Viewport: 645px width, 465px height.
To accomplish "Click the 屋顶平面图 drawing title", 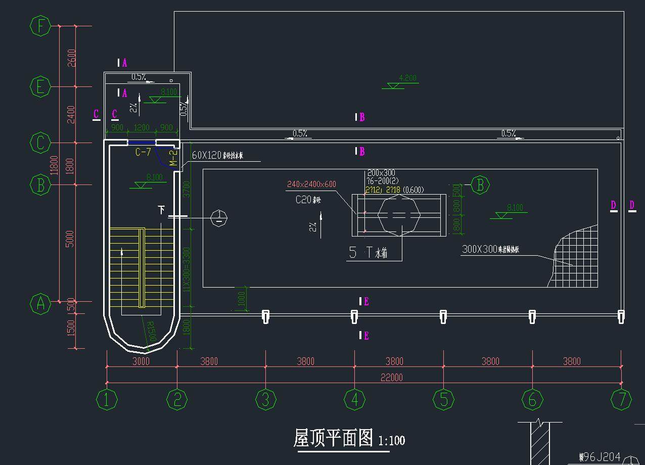I will [334, 438].
